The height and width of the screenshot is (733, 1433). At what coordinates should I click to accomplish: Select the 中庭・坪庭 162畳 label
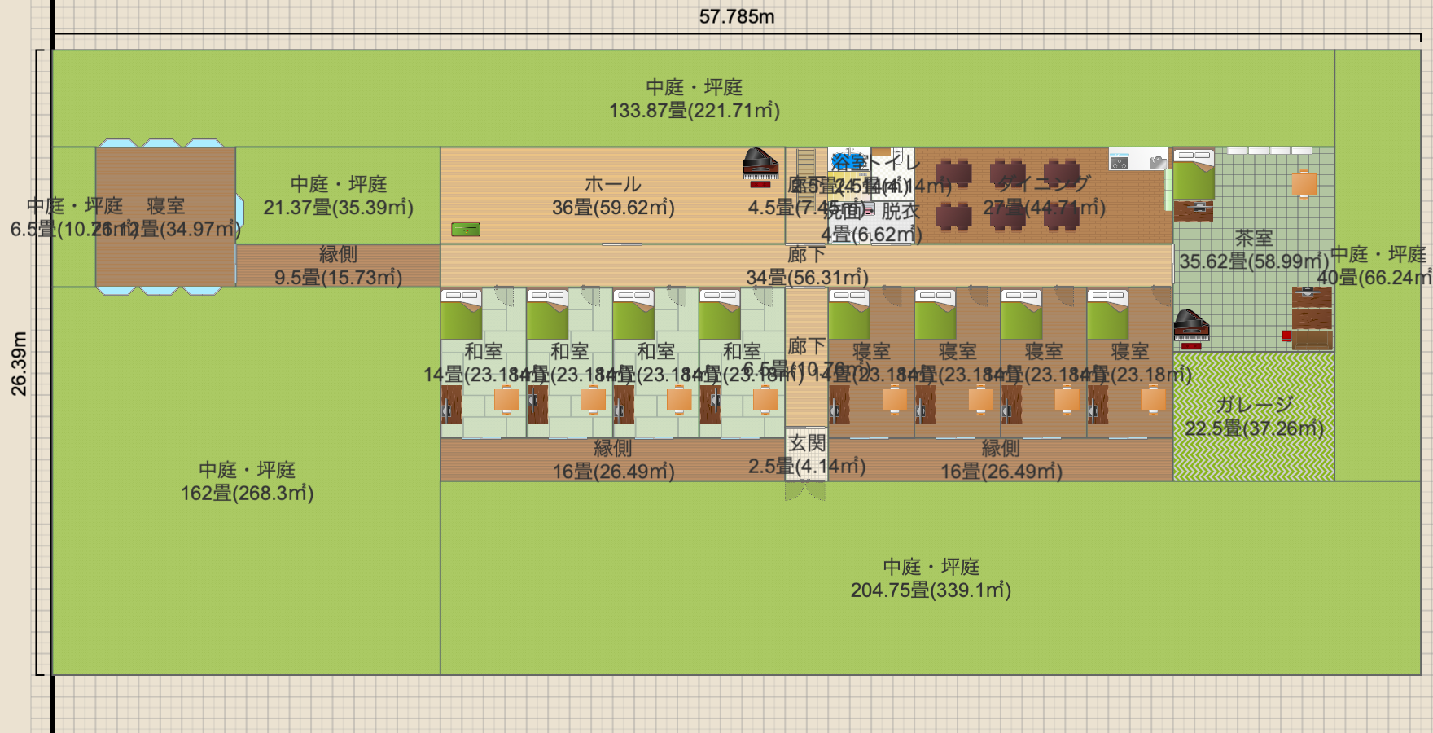[x=247, y=481]
